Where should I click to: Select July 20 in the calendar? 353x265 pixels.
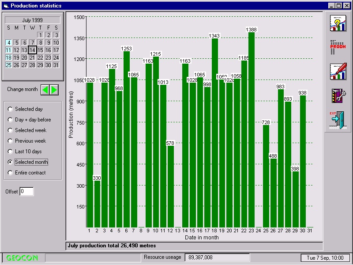(24, 57)
